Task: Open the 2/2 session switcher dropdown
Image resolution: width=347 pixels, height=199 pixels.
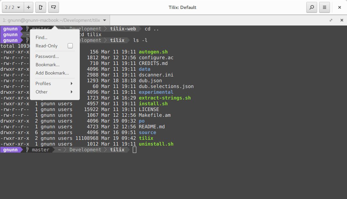Action: (12, 7)
